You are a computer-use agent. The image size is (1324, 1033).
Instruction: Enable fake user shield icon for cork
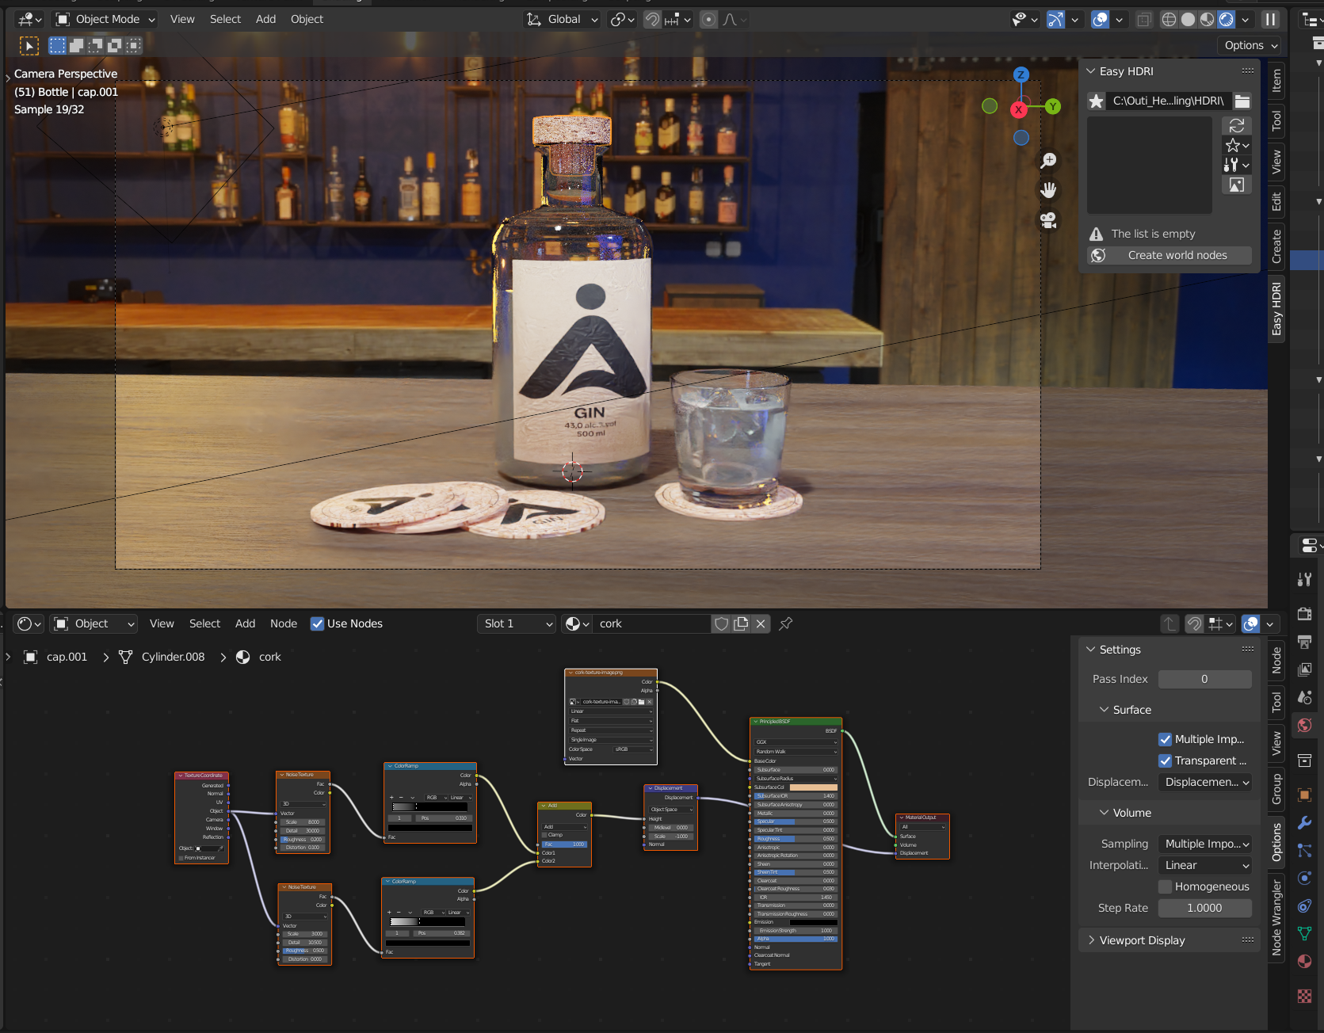[721, 624]
